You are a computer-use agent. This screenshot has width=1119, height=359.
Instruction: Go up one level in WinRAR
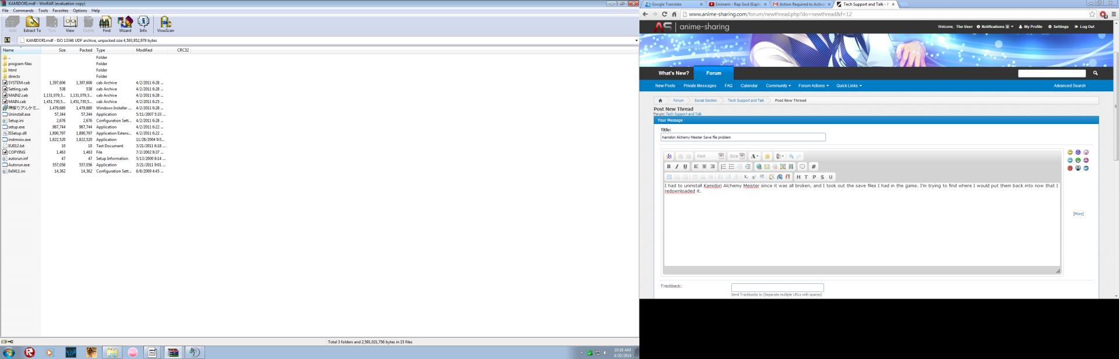pos(7,40)
